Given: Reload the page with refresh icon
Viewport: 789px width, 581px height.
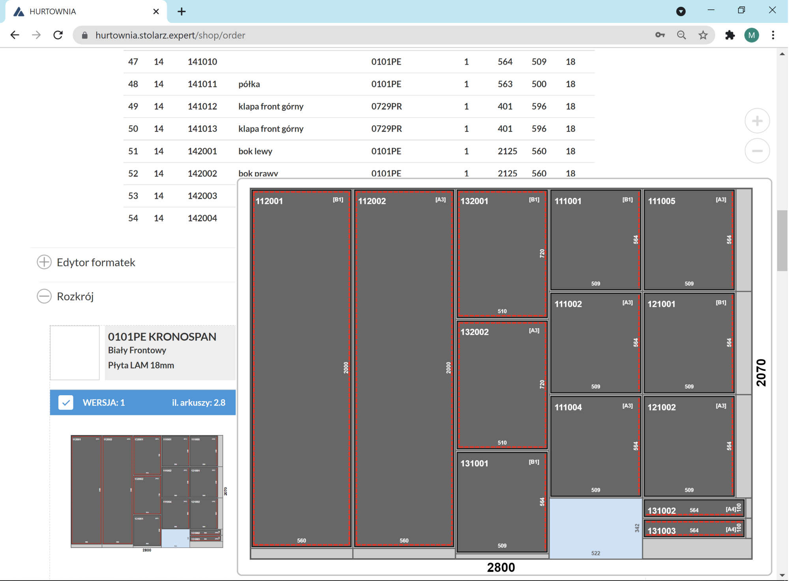Looking at the screenshot, I should click(58, 35).
